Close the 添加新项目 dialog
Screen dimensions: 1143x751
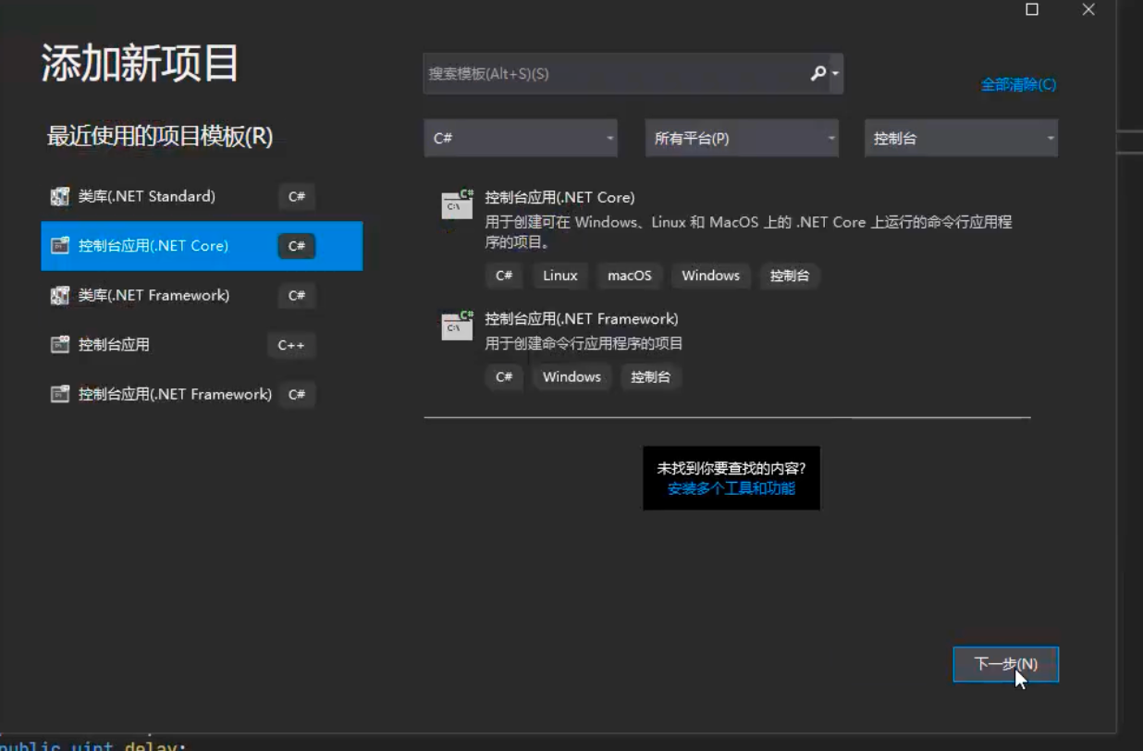click(1088, 9)
